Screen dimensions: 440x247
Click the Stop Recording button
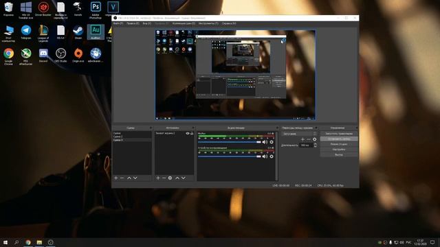coord(339,139)
